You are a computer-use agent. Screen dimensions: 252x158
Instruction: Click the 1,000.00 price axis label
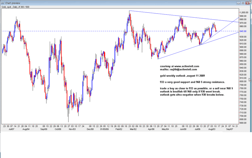click(244, 12)
